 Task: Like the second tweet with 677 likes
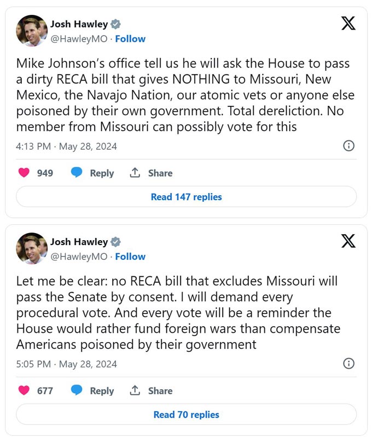point(24,390)
